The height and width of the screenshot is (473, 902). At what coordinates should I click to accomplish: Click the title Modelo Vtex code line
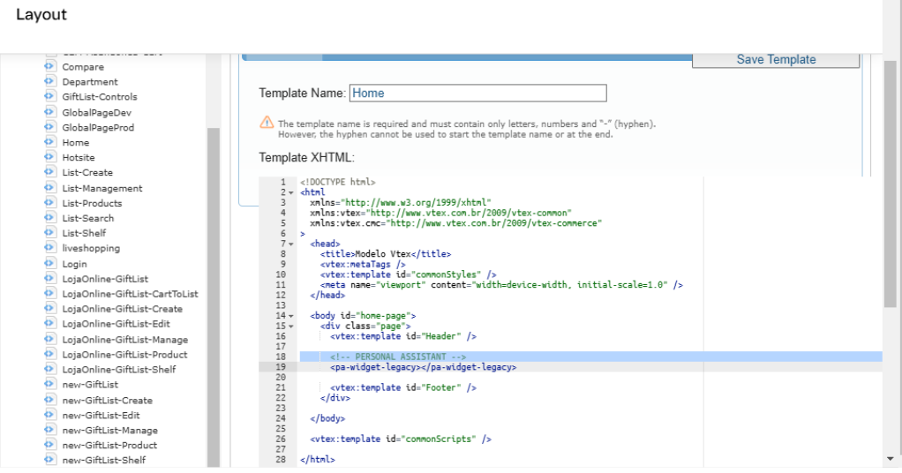point(386,254)
